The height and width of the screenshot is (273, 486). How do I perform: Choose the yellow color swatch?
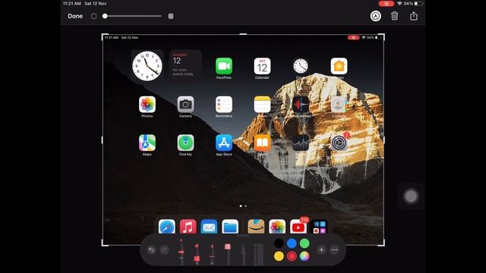(x=279, y=256)
